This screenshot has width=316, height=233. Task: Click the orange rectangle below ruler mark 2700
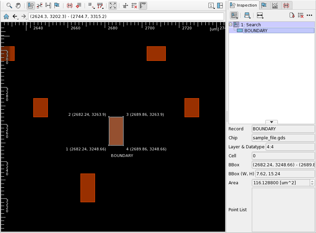click(156, 54)
